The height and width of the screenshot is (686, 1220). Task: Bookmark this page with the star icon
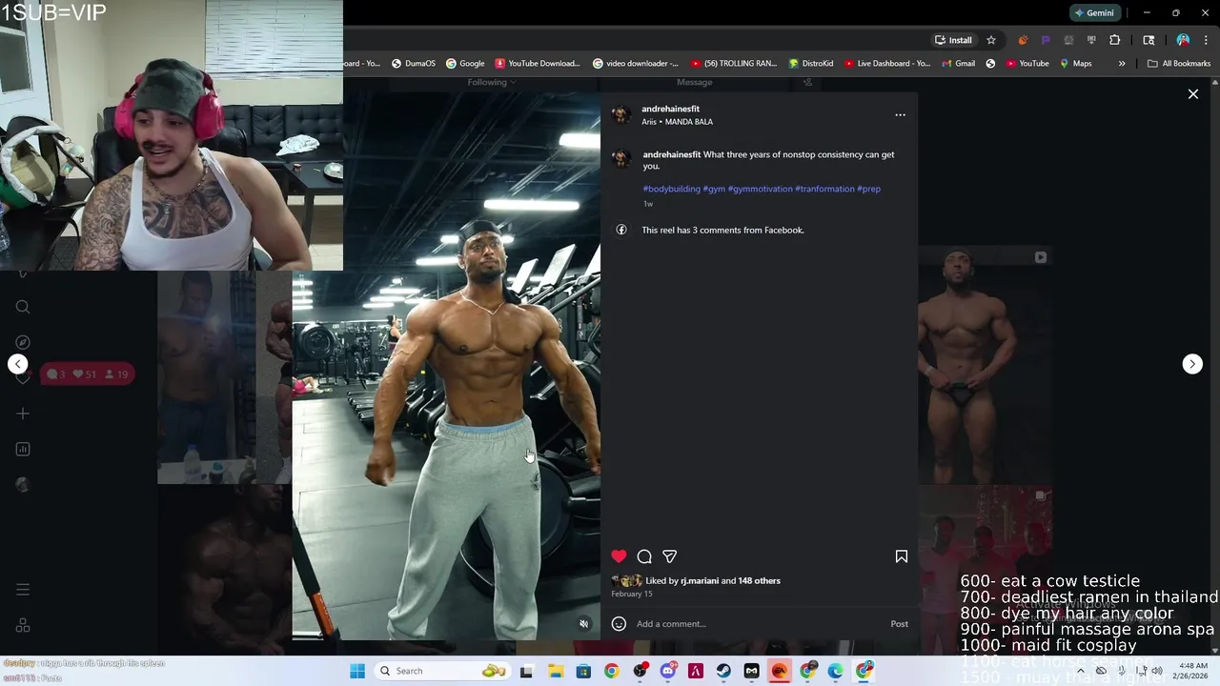pyautogui.click(x=991, y=40)
